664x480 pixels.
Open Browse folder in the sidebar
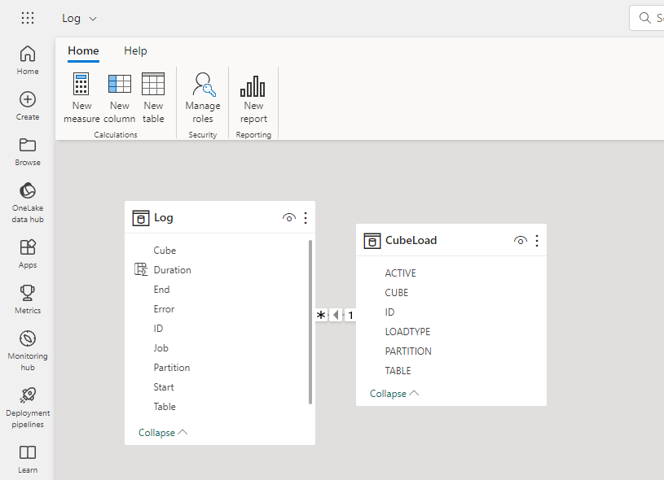[28, 151]
